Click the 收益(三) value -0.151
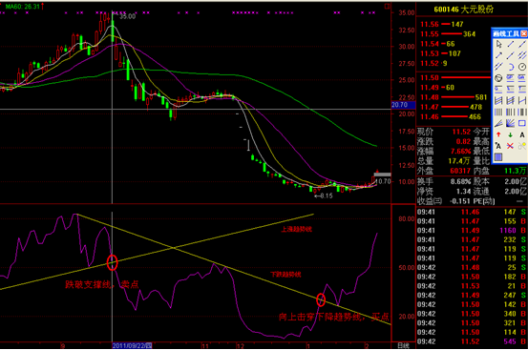This screenshot has height=350, width=528. coord(460,201)
